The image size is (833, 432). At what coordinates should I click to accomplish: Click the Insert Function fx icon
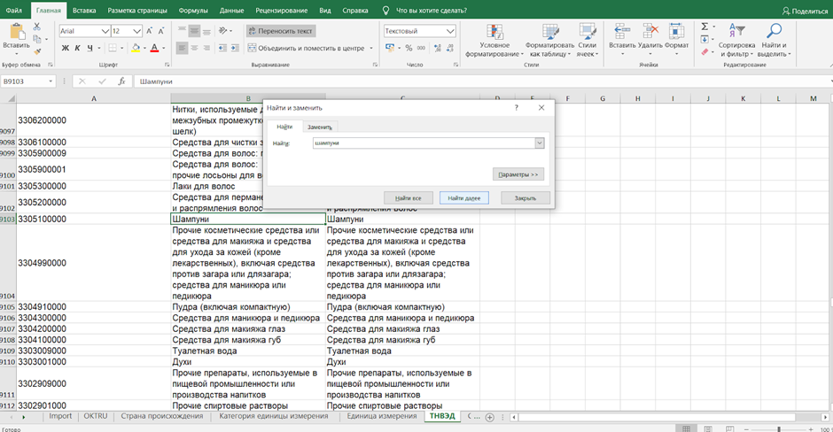tap(123, 81)
